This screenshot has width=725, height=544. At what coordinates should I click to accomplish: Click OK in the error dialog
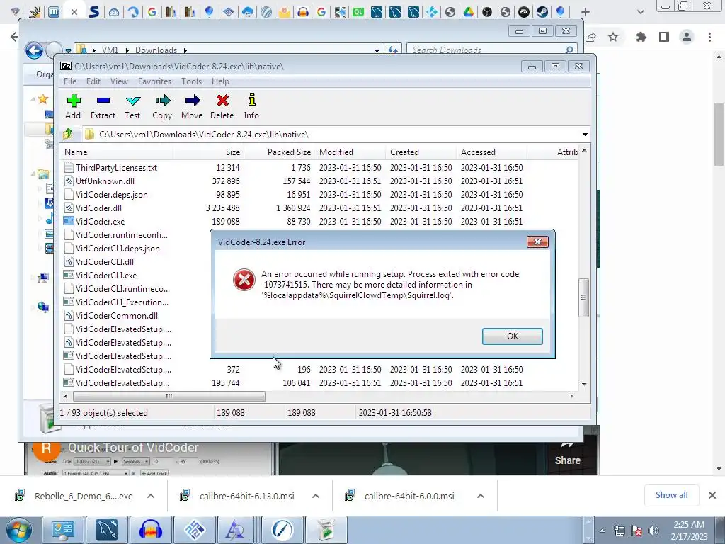coord(513,336)
